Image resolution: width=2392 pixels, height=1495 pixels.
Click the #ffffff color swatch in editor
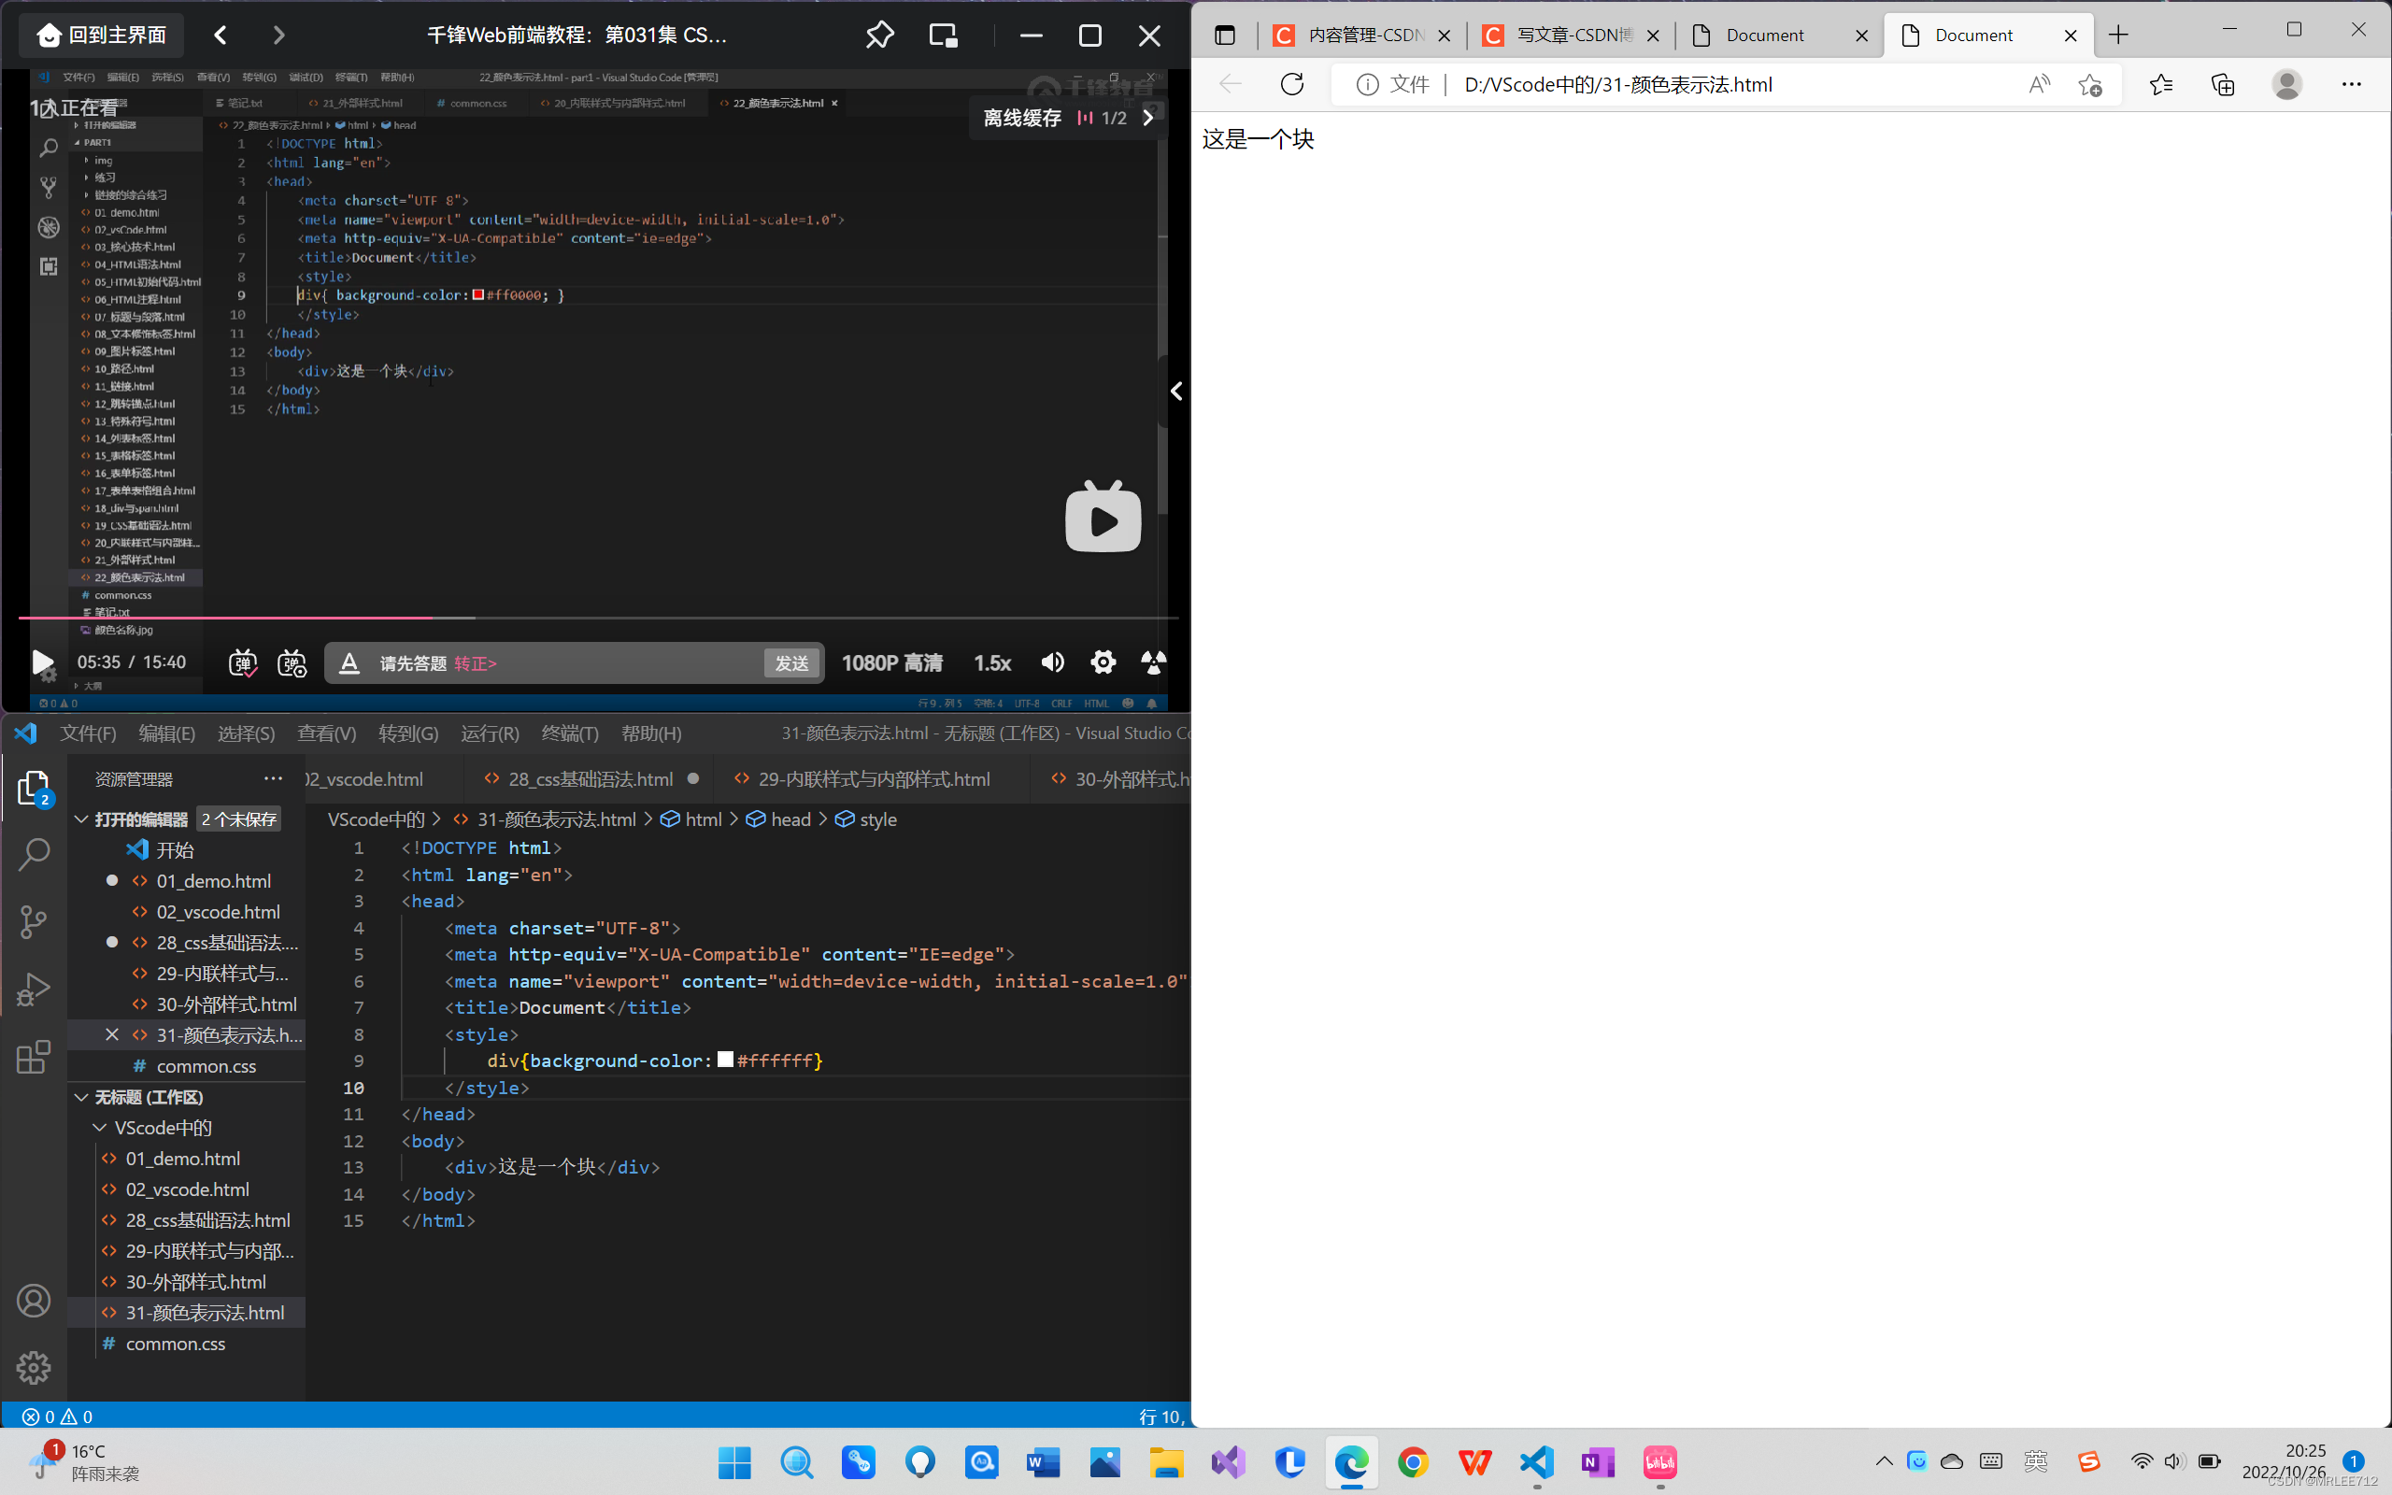point(725,1060)
